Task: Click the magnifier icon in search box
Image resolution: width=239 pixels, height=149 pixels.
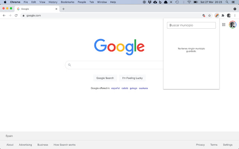Action: 70,65
